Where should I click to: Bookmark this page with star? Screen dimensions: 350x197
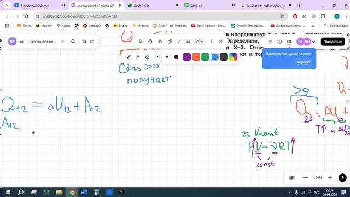point(282,16)
